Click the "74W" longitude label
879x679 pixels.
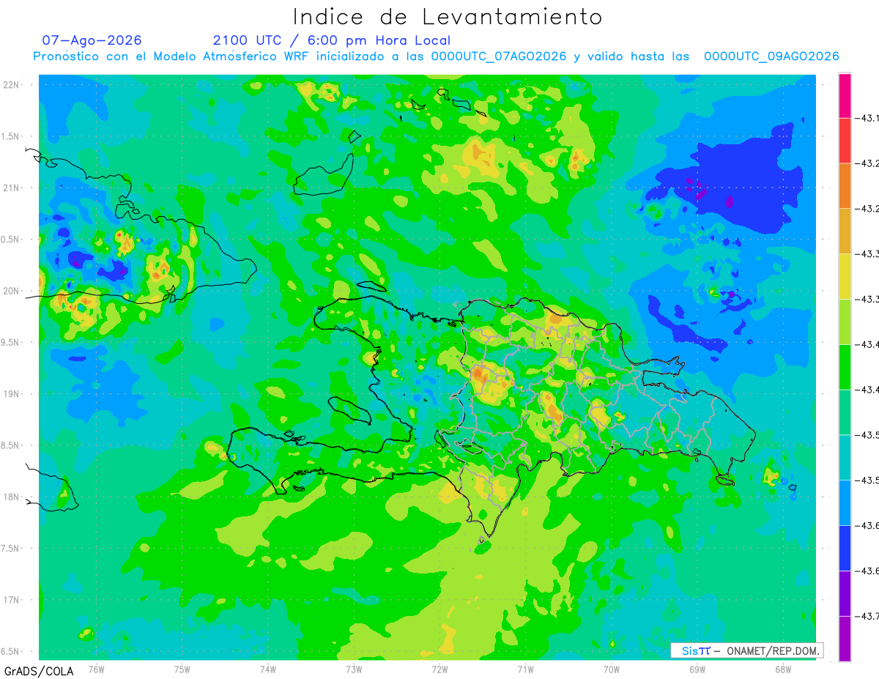[x=267, y=669]
